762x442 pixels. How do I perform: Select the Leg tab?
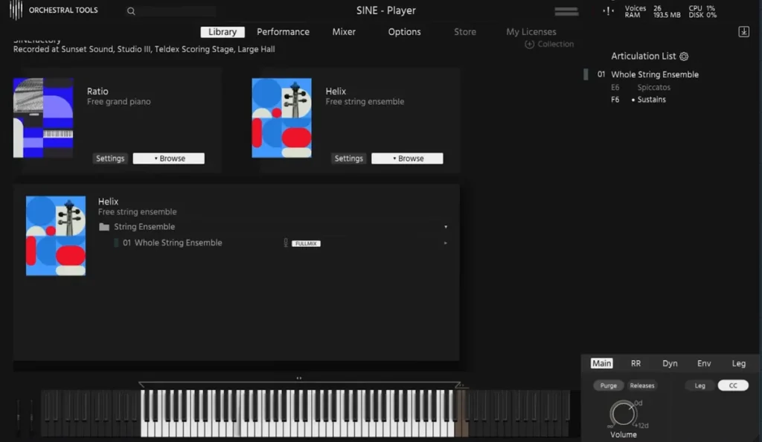coord(739,363)
